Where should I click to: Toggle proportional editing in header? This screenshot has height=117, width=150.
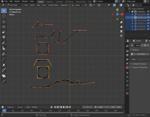point(99,5)
